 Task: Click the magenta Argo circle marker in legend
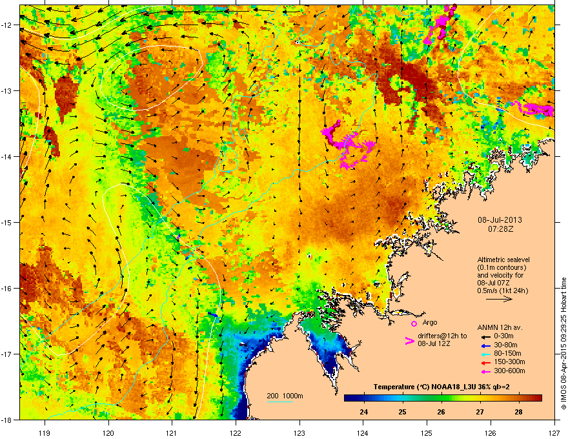click(414, 323)
